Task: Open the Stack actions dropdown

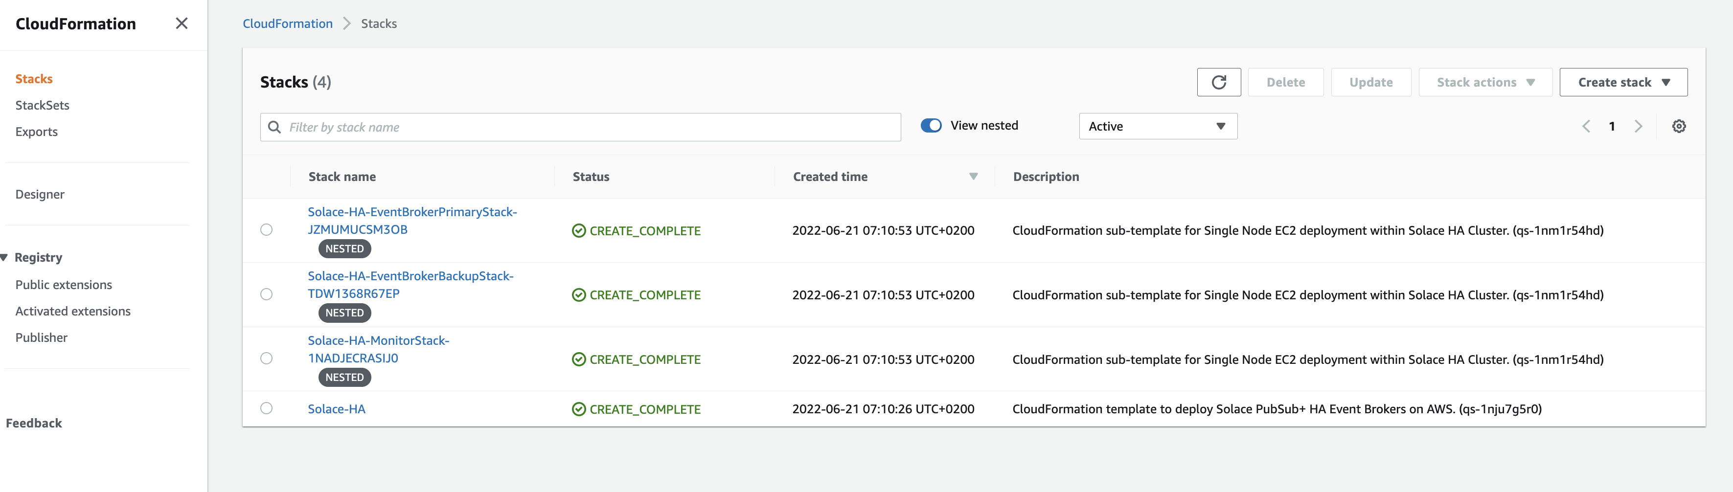Action: click(1485, 82)
